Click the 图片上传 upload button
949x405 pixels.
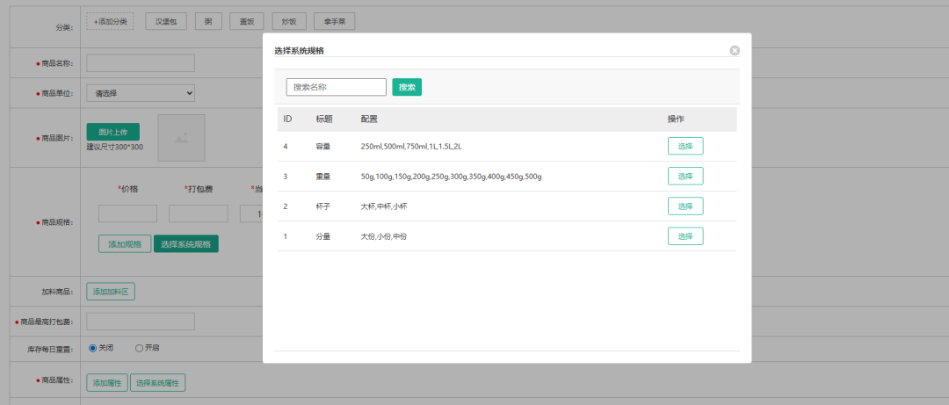tap(112, 132)
